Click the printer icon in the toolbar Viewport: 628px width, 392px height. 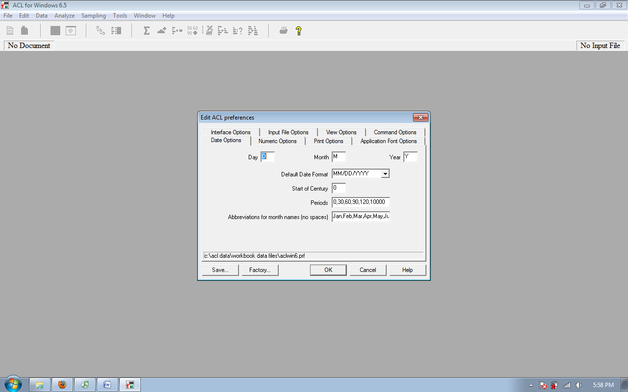point(284,30)
